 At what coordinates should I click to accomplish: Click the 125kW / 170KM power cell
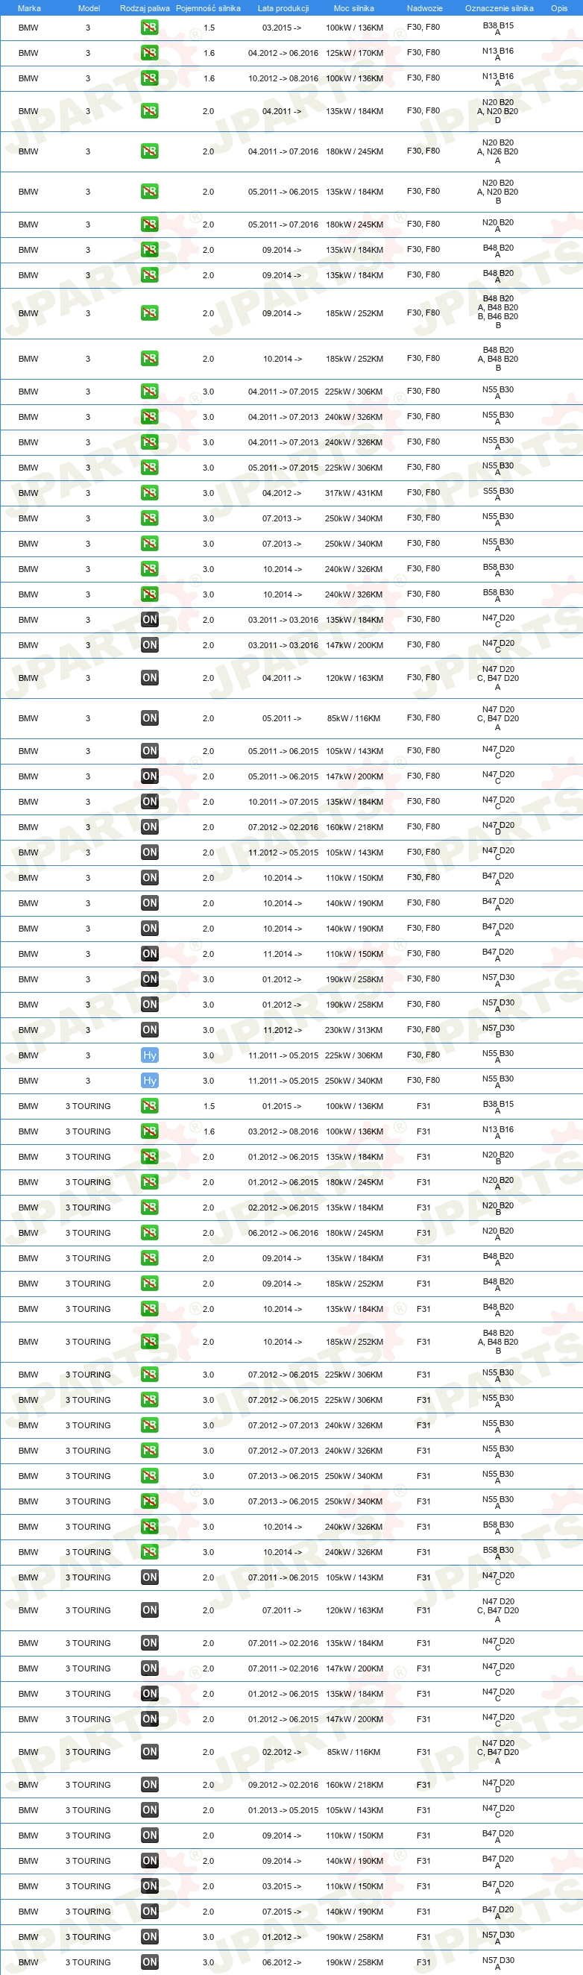click(x=354, y=53)
